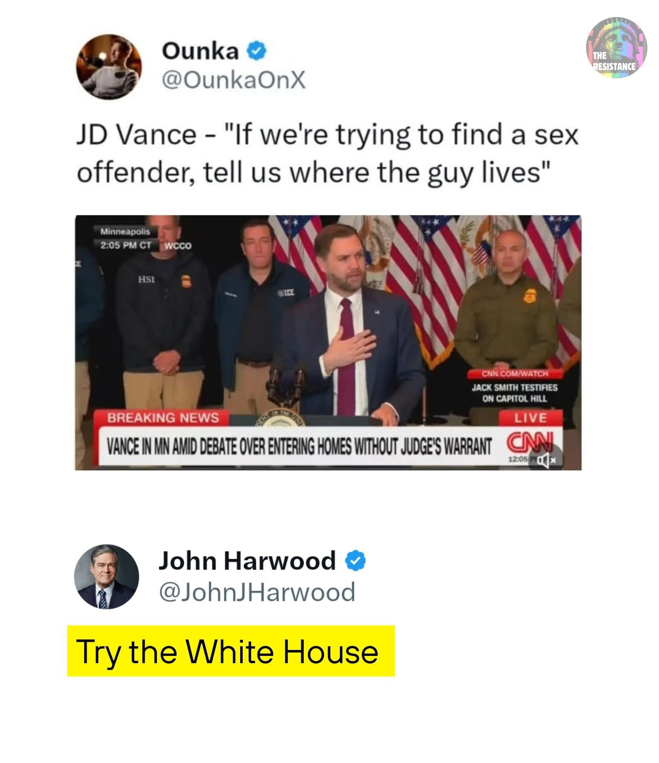Open the @OunkaOnX handle link
The width and height of the screenshot is (659, 763).
pyautogui.click(x=233, y=80)
